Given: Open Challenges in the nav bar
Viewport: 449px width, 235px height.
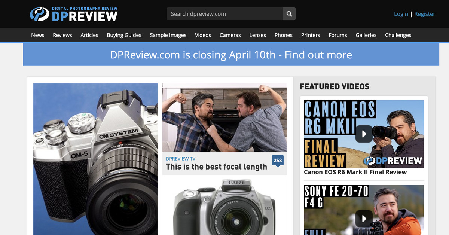Looking at the screenshot, I should click(398, 35).
